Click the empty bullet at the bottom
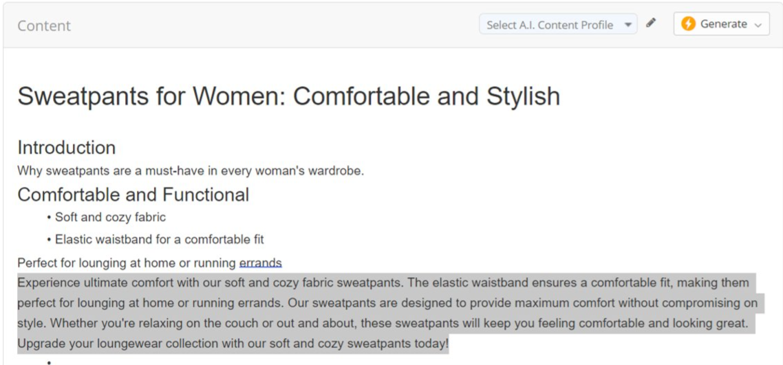The width and height of the screenshot is (783, 365). click(x=49, y=362)
